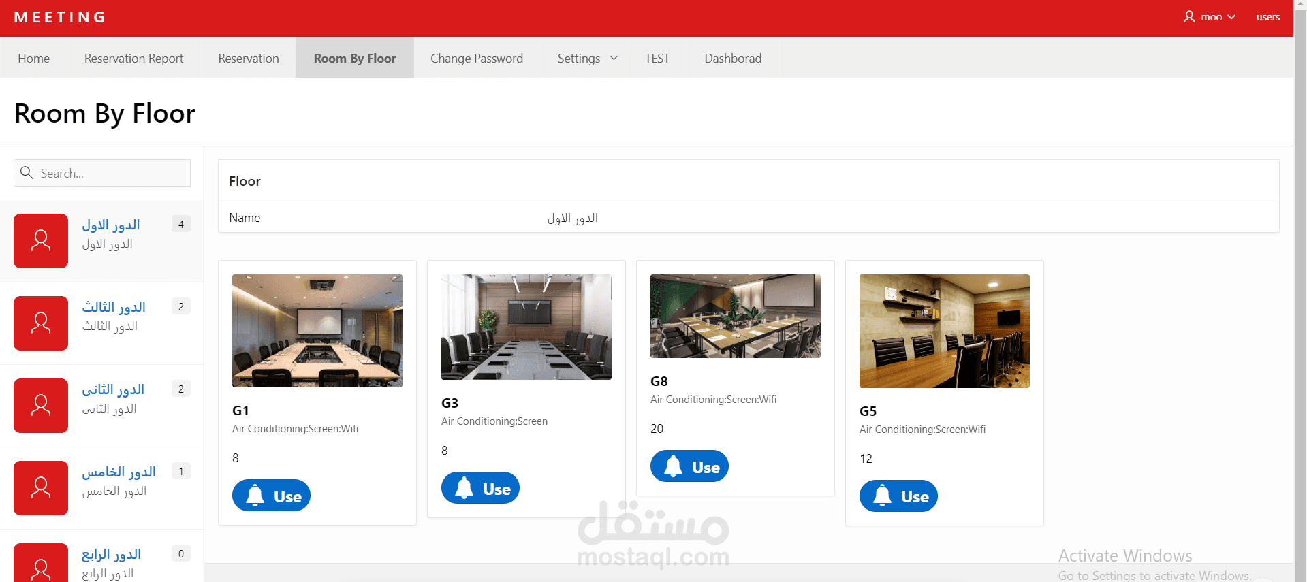
Task: Click the count badge 4 for الدور الاول
Action: pyautogui.click(x=181, y=224)
